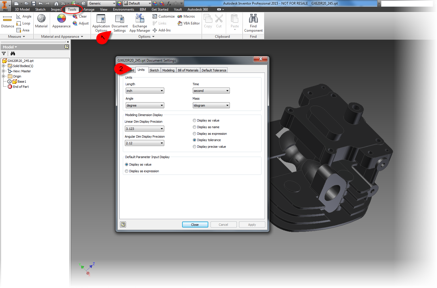Select the Area measure tool
Screen dimensions: 437x288
pyautogui.click(x=23, y=30)
